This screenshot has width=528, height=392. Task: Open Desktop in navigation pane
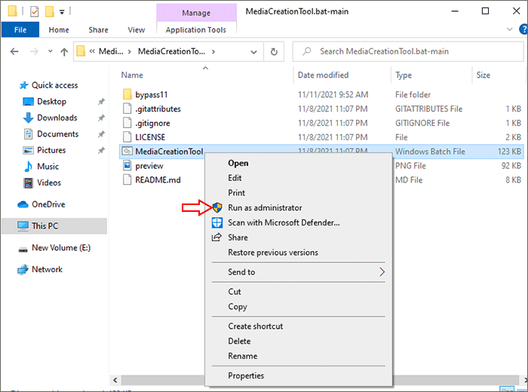click(51, 101)
